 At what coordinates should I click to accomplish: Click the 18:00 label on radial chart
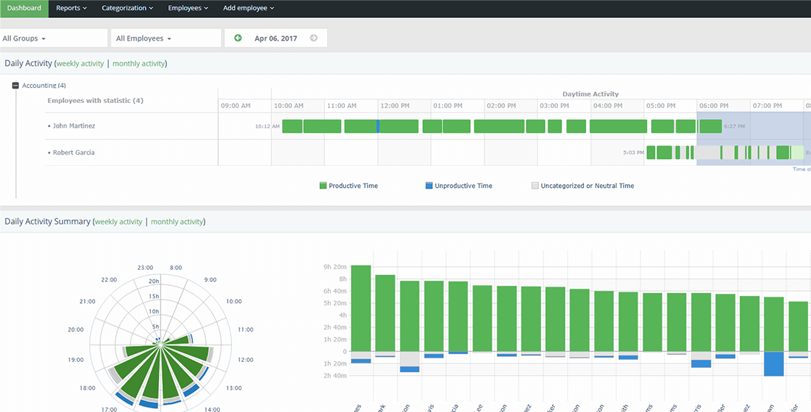coord(87,388)
